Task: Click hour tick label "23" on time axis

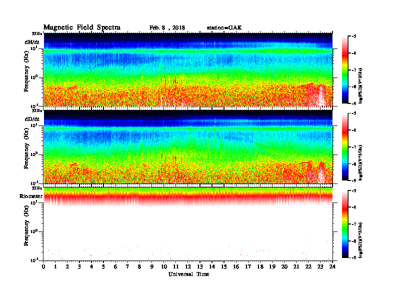Action: tap(320, 267)
